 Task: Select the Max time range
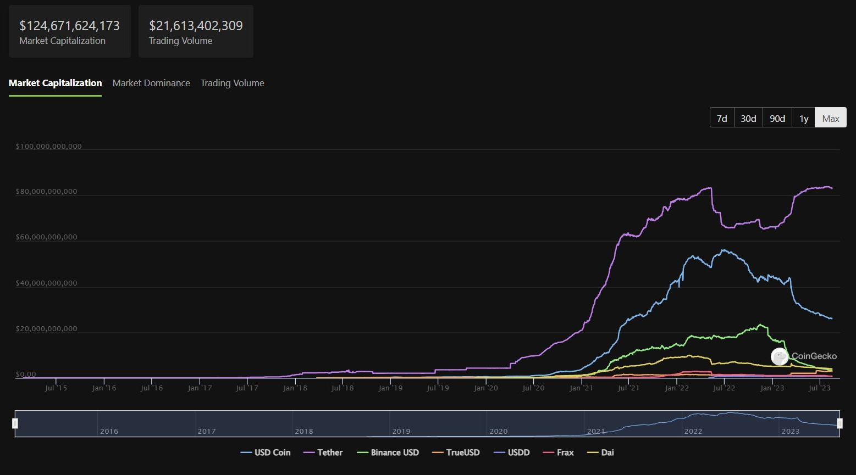831,118
